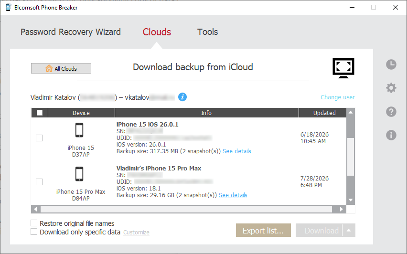Screen dimensions: 407x254
Task: Click vertical scrollbar down arrow
Action: click(351, 200)
